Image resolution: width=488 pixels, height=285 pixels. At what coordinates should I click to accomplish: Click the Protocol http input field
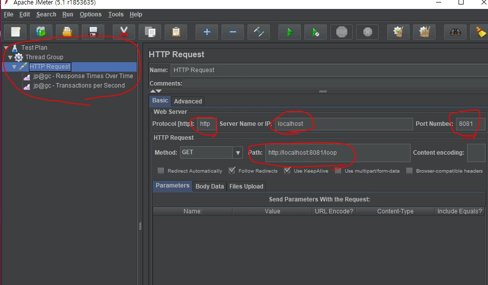[x=207, y=124]
